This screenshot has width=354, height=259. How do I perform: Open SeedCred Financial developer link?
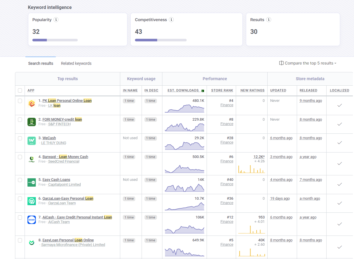pos(64,161)
